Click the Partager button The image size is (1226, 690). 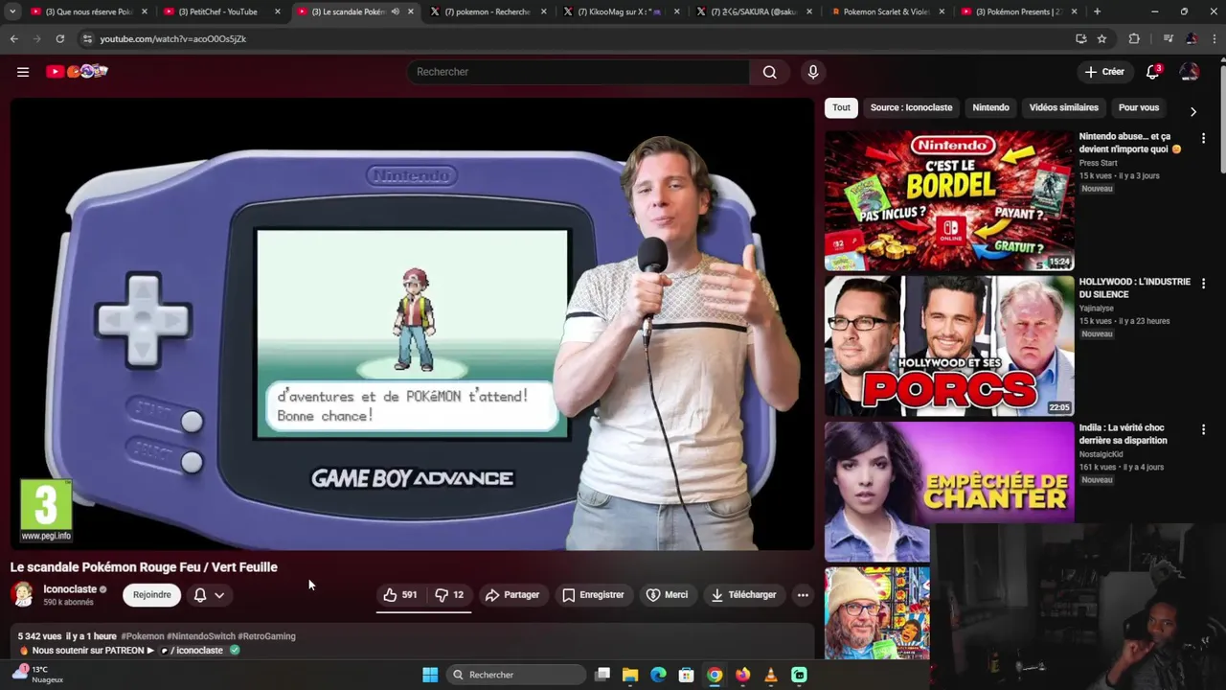[x=512, y=595]
